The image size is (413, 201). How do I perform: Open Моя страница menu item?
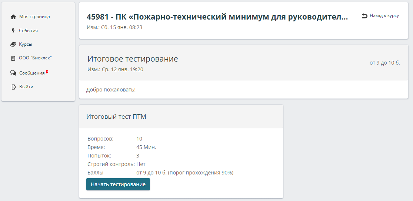(34, 17)
